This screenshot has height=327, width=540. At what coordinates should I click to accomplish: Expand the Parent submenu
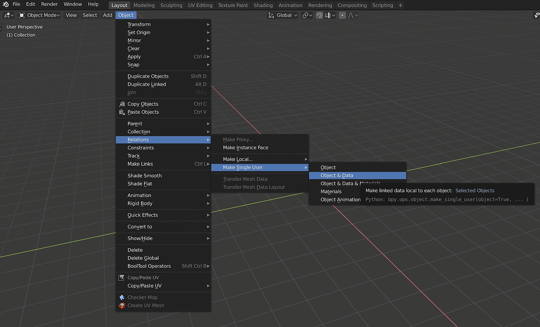click(163, 124)
